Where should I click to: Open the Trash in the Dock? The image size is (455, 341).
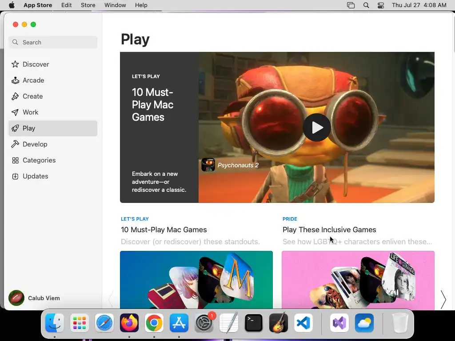click(400, 323)
